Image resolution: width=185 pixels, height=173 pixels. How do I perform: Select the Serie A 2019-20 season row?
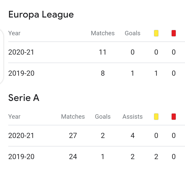point(97,157)
